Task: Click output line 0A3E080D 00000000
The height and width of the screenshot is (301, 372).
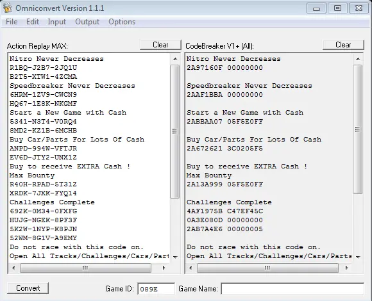Action: pos(224,220)
